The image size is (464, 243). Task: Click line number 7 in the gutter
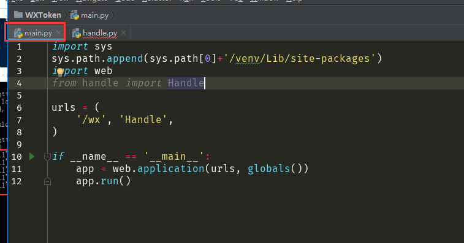tap(19, 120)
